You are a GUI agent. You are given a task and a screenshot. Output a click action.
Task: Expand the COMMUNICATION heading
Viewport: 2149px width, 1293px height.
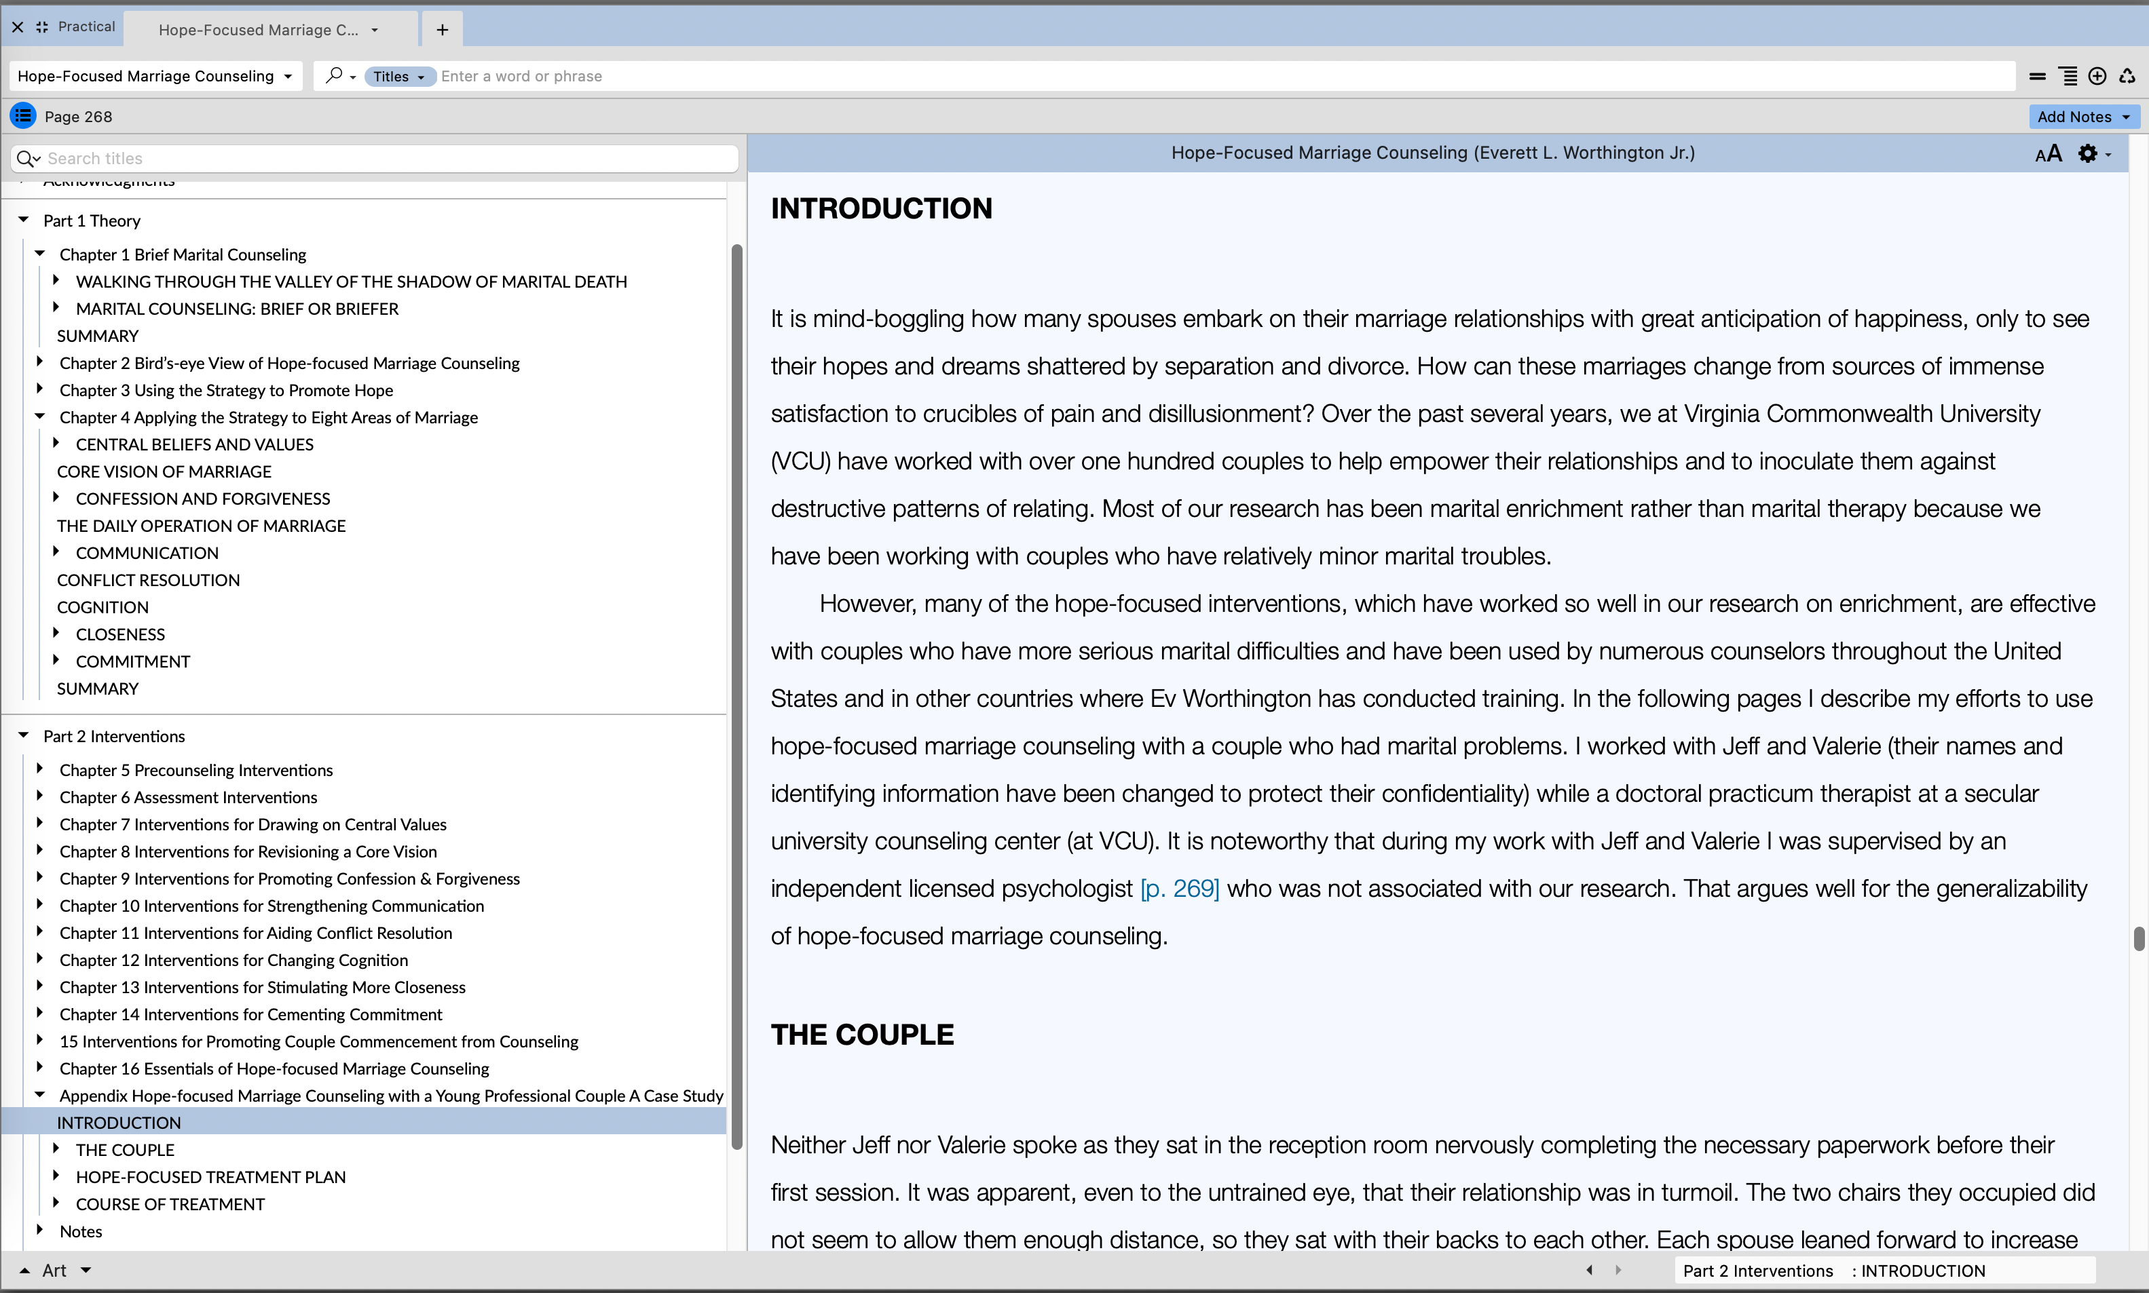pos(56,552)
